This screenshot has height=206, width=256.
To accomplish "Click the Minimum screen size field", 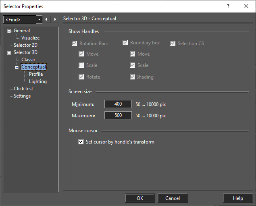I will 118,104.
